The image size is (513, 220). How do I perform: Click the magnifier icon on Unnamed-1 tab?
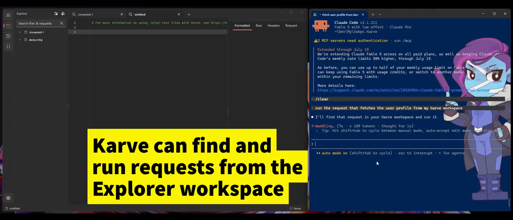click(74, 14)
